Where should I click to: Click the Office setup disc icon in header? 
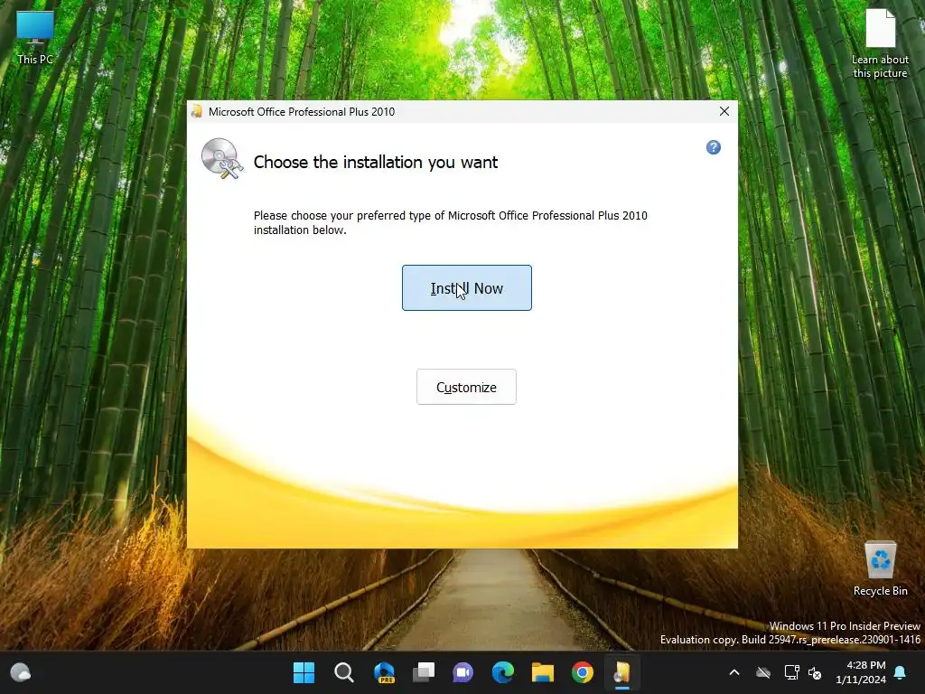coord(222,158)
